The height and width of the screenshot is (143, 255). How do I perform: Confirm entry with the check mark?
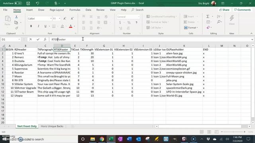coord(38,39)
